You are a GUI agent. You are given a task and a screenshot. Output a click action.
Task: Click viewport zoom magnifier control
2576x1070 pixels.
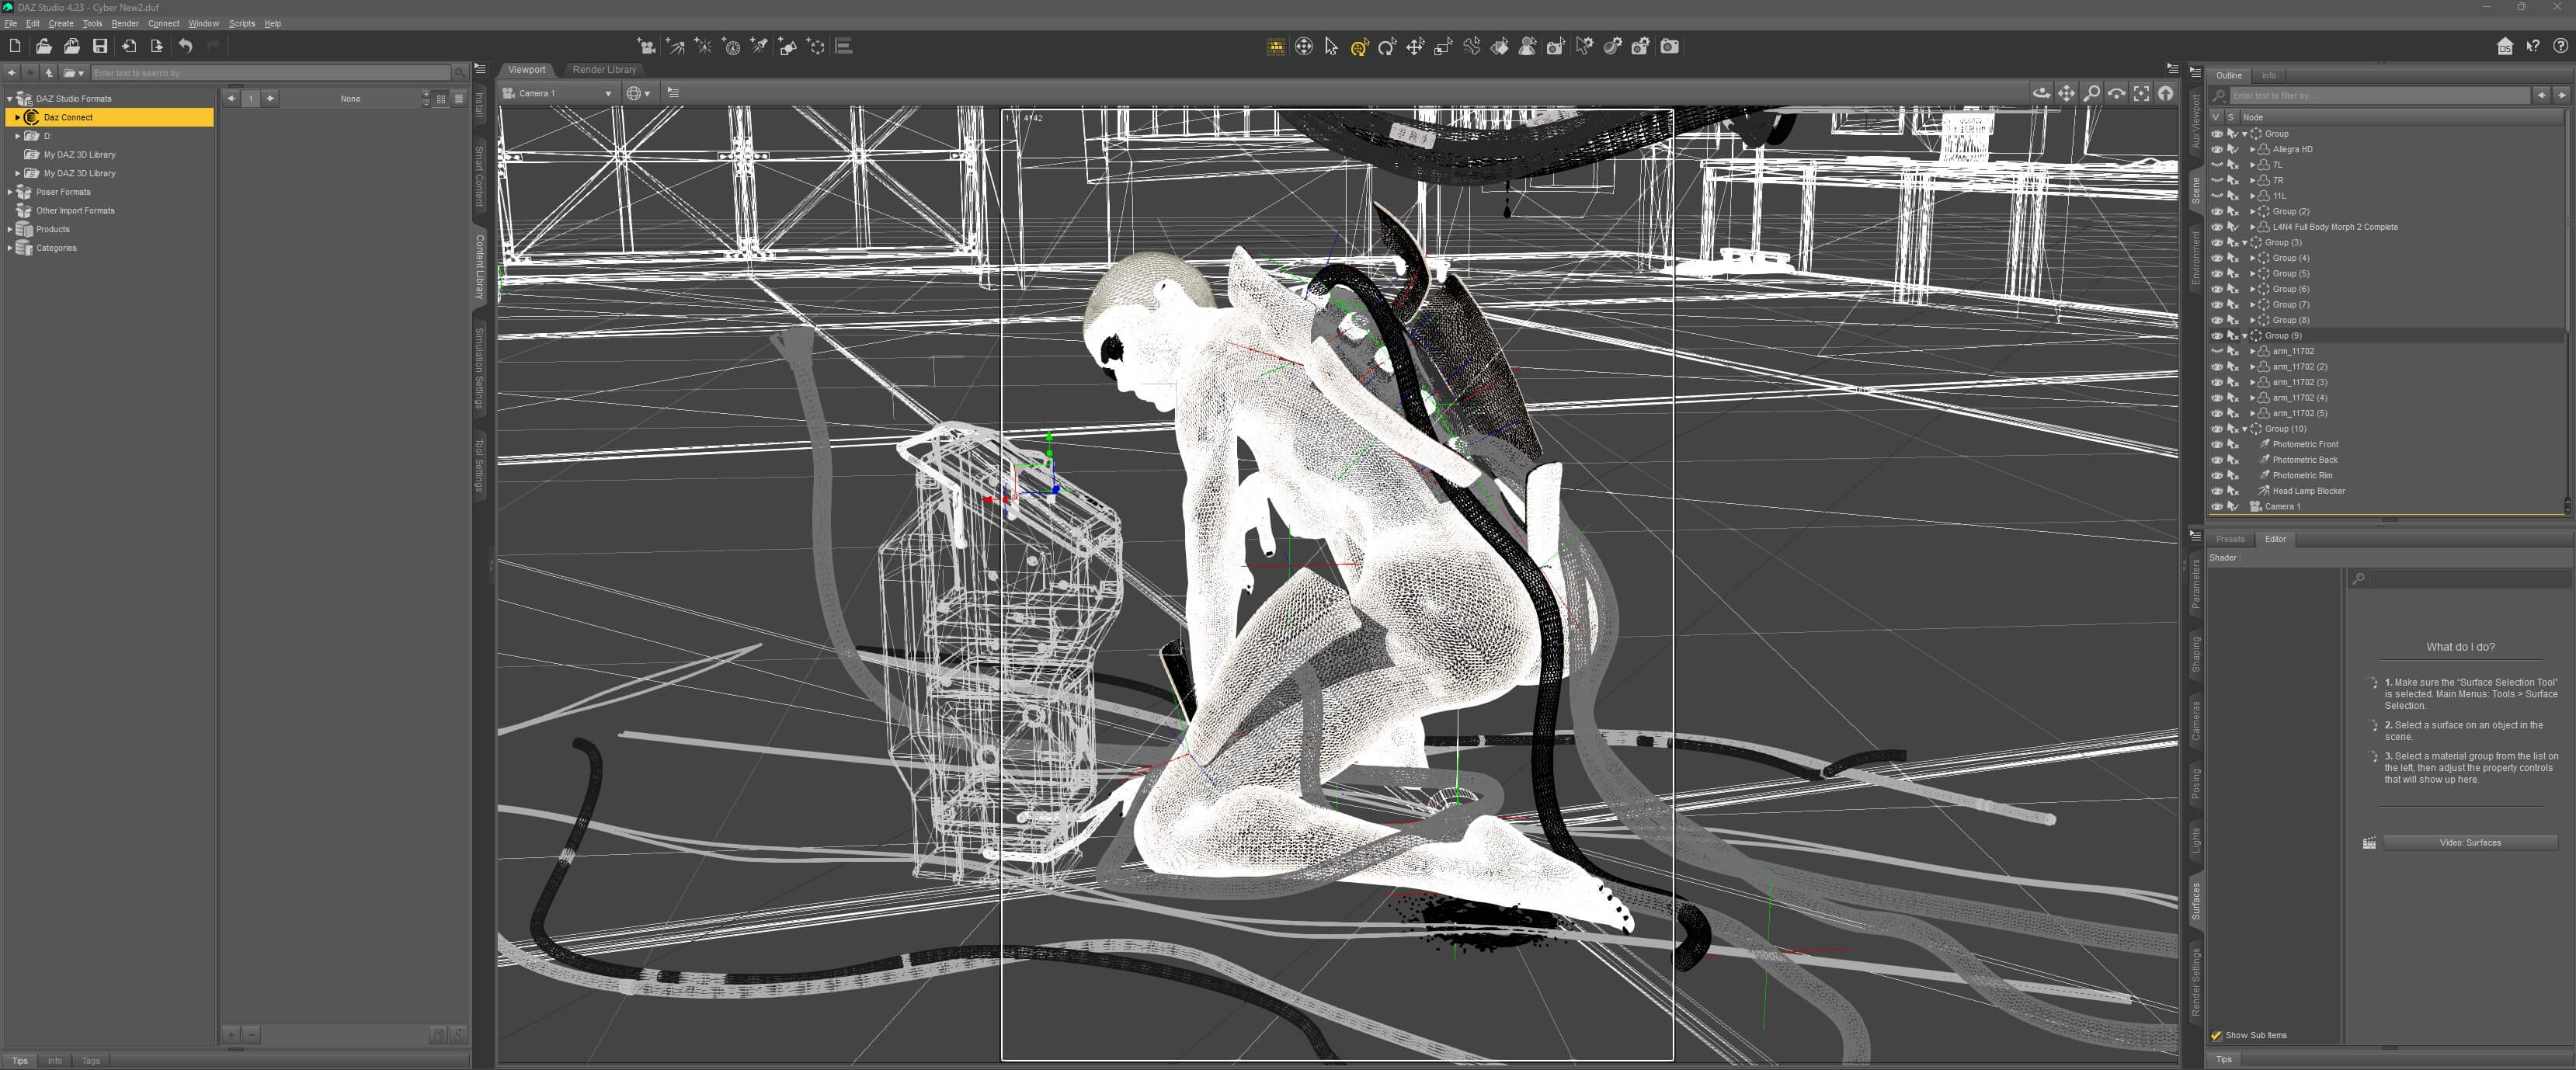pyautogui.click(x=2091, y=93)
